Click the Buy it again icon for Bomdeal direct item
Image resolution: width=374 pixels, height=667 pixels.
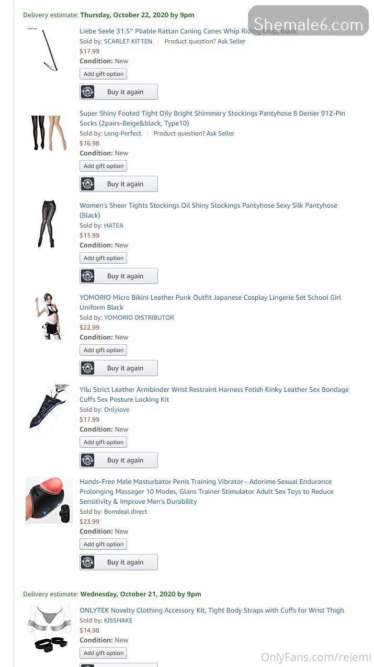[x=88, y=562]
